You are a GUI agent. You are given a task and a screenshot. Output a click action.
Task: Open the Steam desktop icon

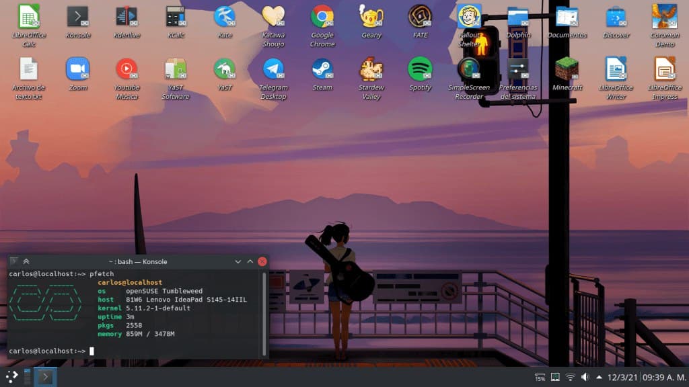pos(322,69)
